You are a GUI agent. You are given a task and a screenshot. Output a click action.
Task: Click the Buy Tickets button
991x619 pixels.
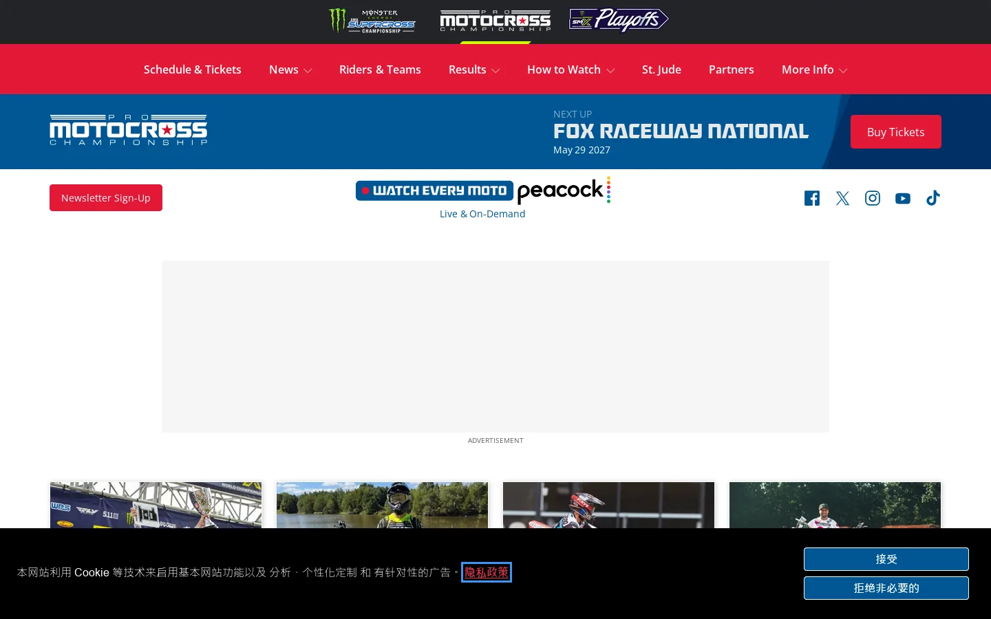click(896, 131)
